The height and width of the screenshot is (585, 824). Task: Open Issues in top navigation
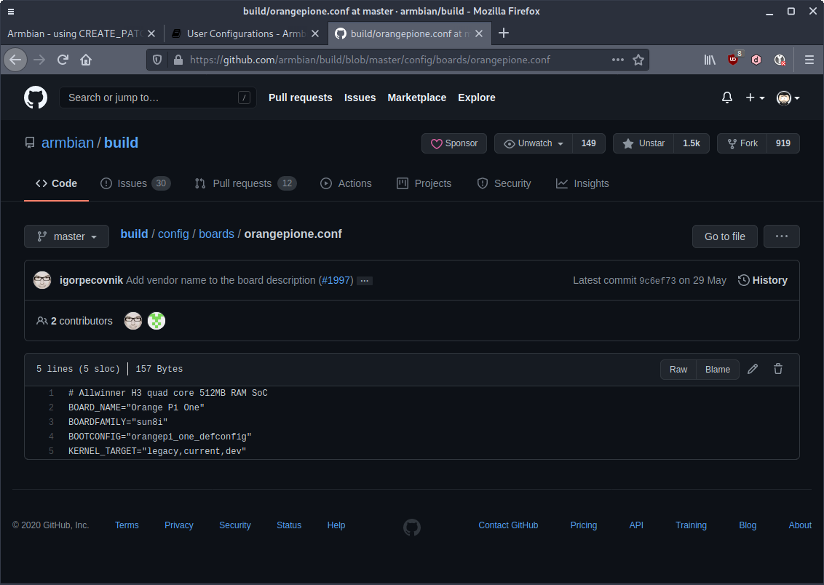[360, 97]
